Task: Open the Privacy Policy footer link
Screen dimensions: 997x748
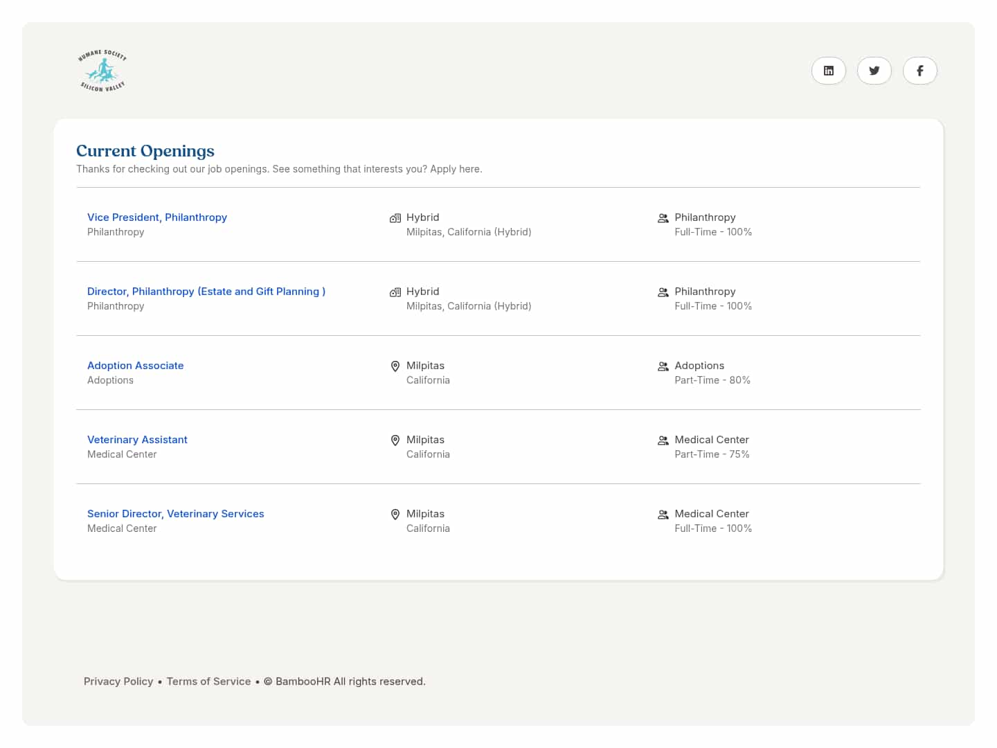Action: point(118,682)
